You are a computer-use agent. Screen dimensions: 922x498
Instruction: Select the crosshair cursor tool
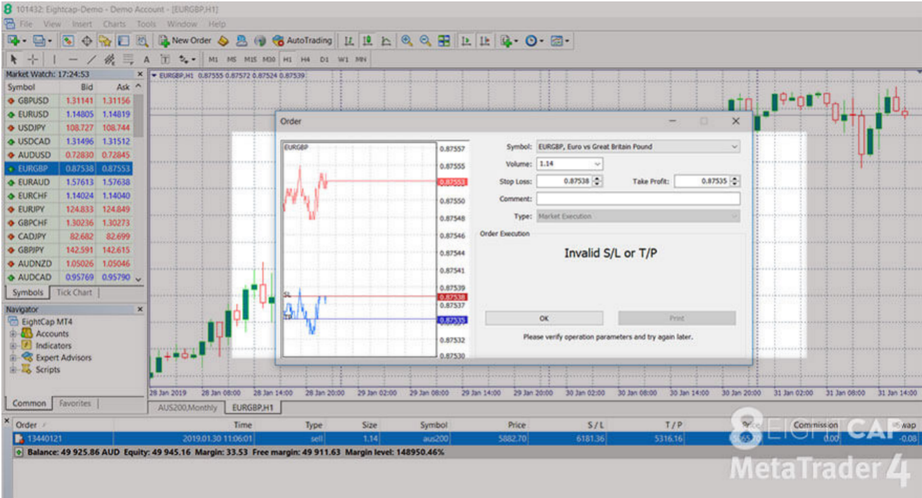pos(32,60)
